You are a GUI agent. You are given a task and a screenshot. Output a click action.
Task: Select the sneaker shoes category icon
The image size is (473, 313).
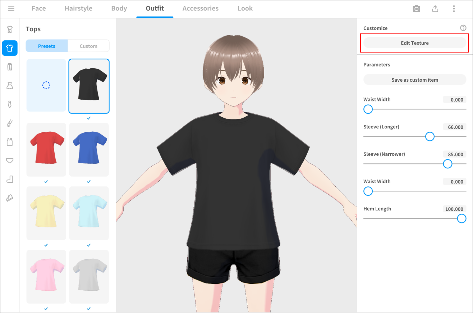point(10,198)
